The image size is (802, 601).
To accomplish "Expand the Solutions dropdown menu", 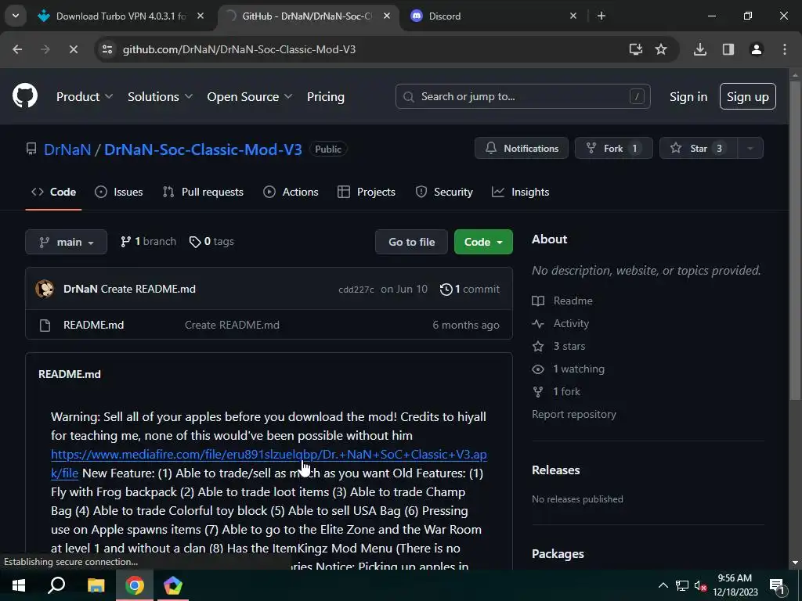I will 160,96.
